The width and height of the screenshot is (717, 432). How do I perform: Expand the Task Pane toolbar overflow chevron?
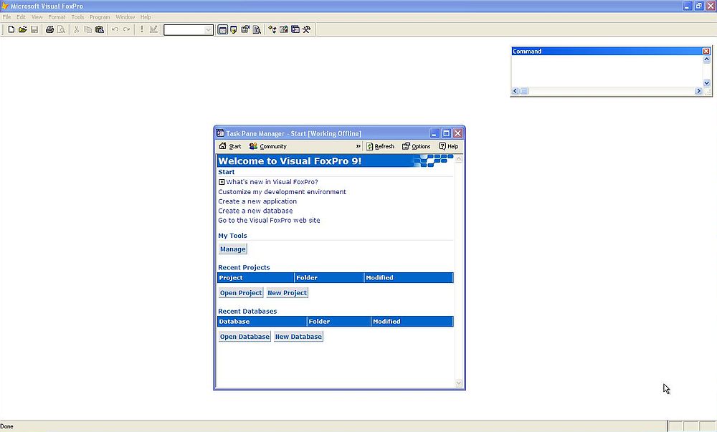358,146
